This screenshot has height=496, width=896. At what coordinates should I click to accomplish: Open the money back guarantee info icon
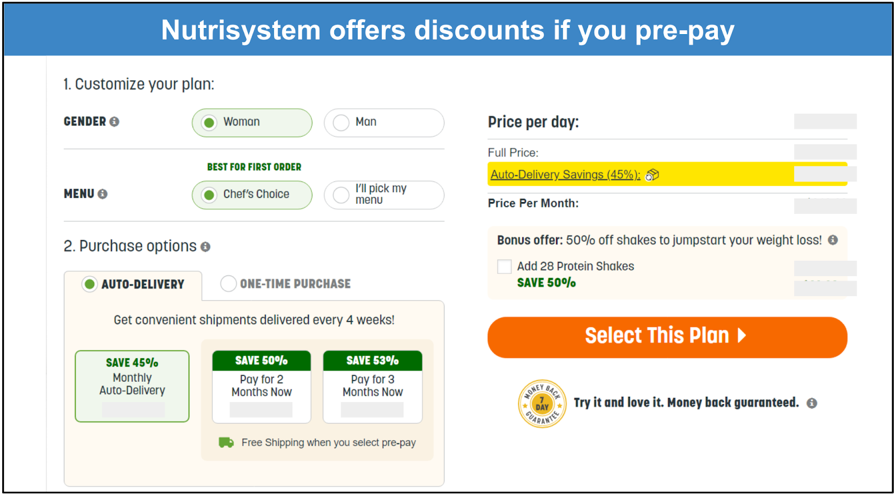coord(811,403)
